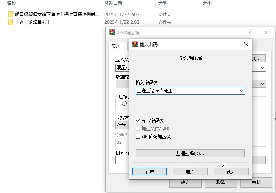Viewport: 276px width, 193px height.
Task: Toggle the greyed 加密文件名(N) checkbox
Action: [138, 129]
